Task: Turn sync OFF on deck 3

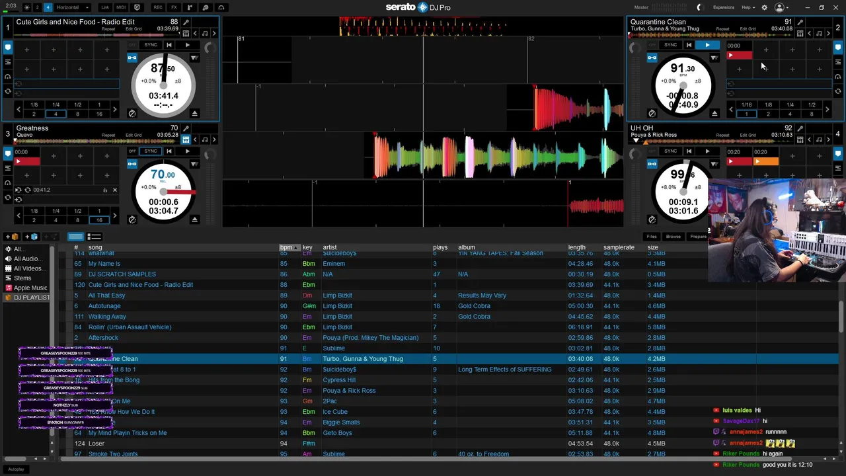Action: [x=132, y=151]
